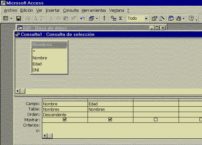Open the Edición menu
Image resolution: width=202 pixels, height=145 pixels.
[x=27, y=10]
